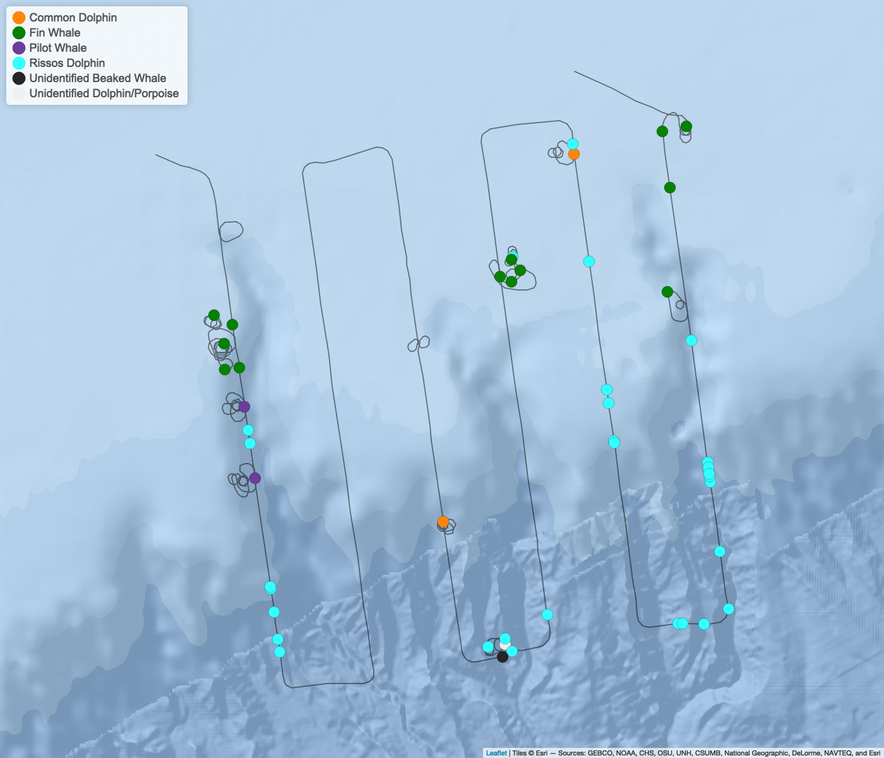Click the black Unidentified Beaked Whale marker
This screenshot has width=884, height=758.
503,657
